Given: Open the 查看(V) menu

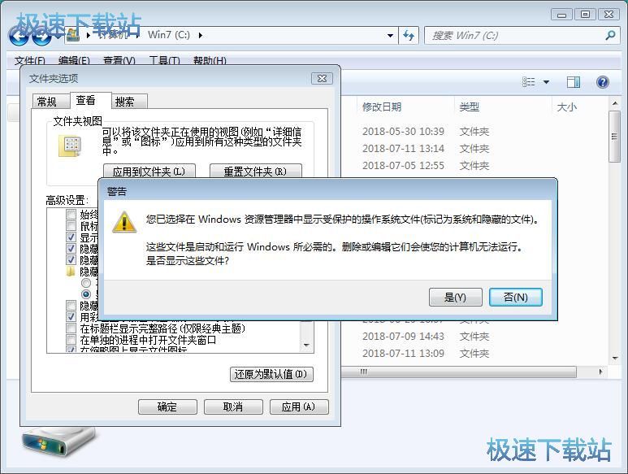Looking at the screenshot, I should tap(119, 61).
